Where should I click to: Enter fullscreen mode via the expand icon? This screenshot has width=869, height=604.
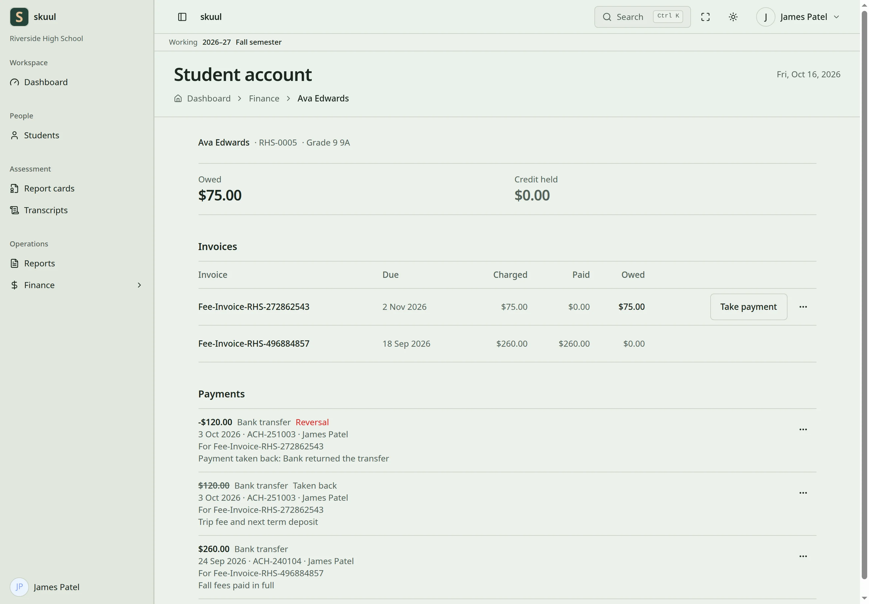705,17
